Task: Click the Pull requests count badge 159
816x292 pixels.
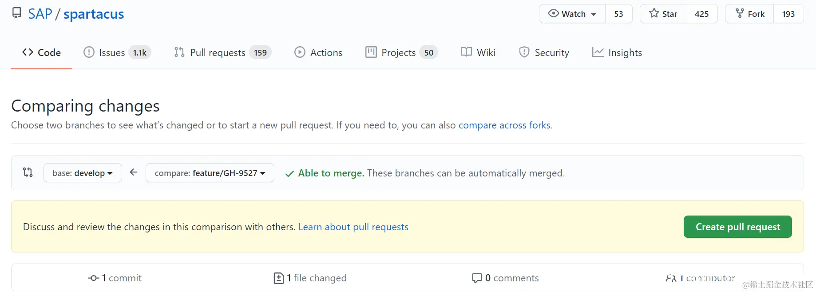Action: 260,52
